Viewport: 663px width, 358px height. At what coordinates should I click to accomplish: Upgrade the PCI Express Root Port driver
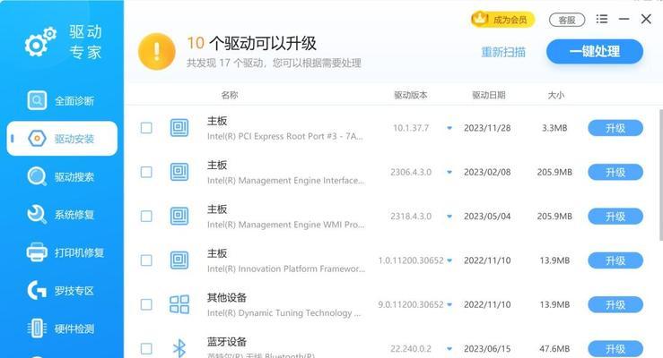coord(615,128)
